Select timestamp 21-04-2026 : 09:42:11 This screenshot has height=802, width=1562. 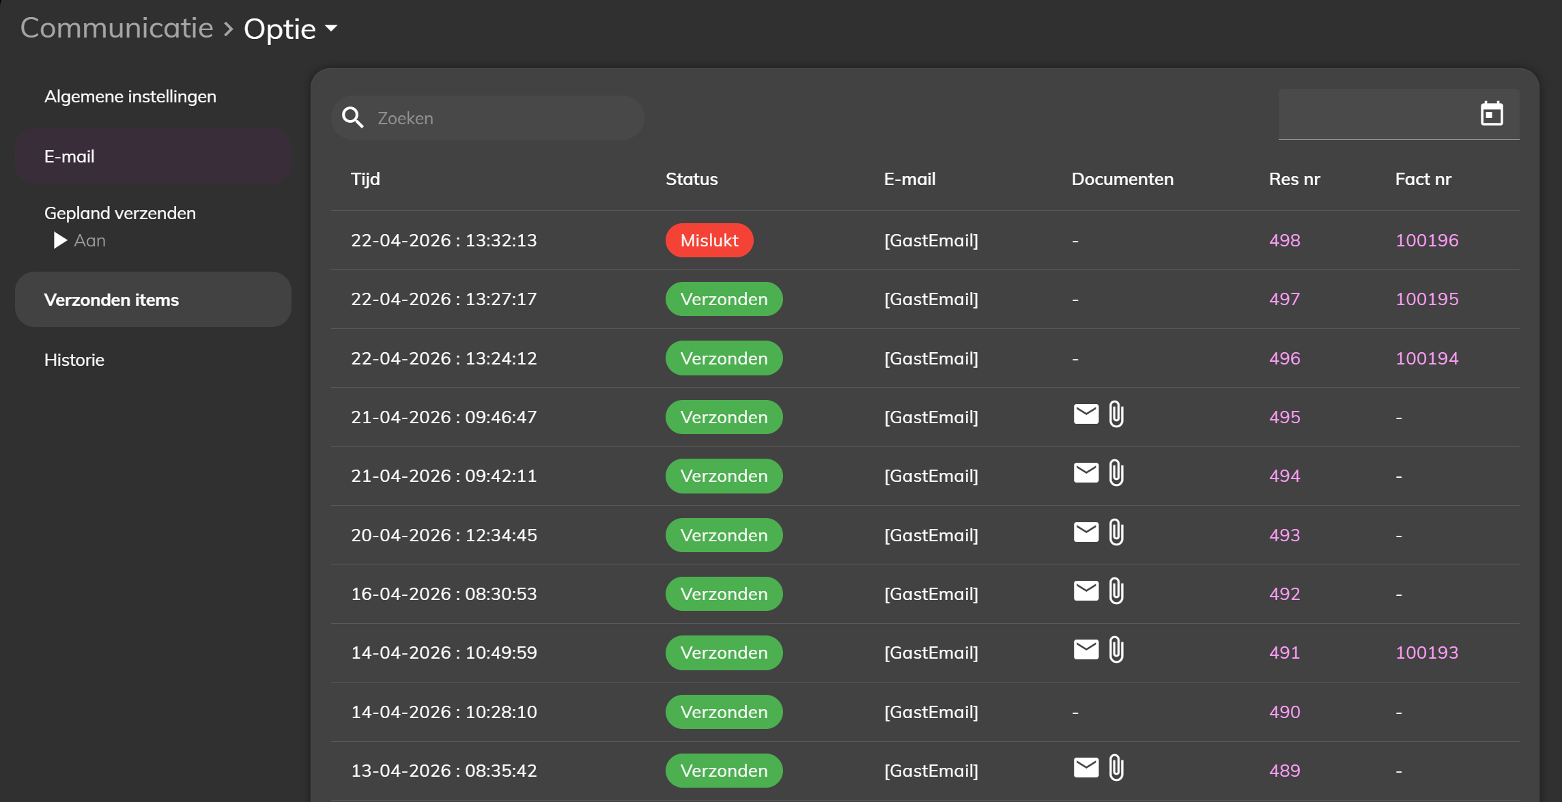point(444,476)
